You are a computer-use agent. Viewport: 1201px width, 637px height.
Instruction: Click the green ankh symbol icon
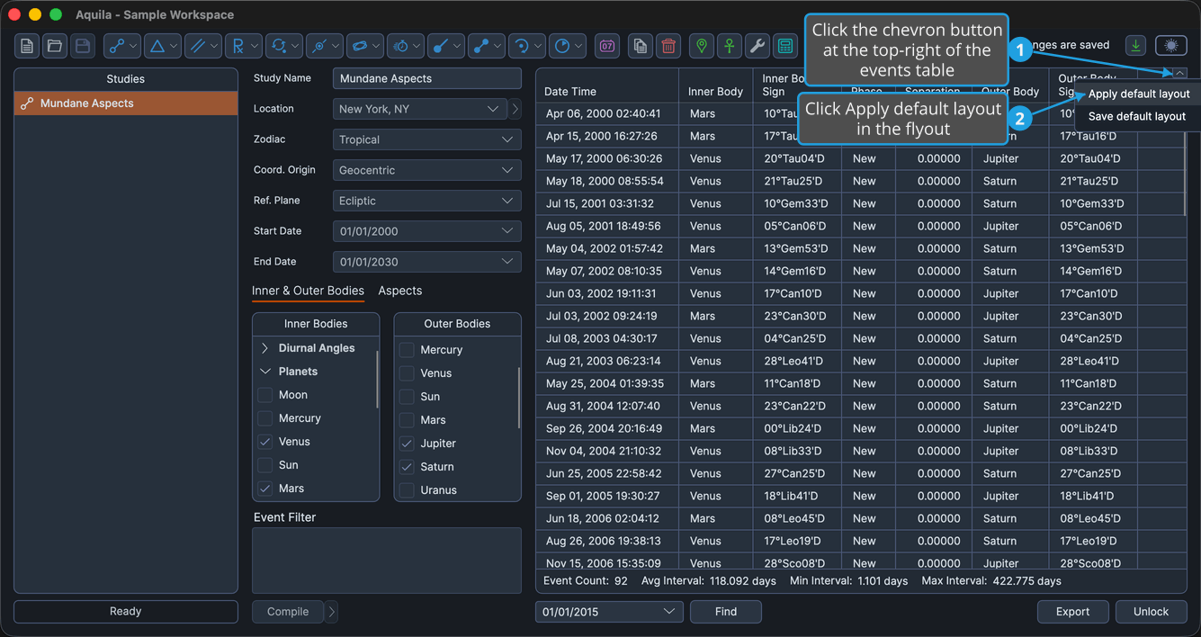(730, 46)
